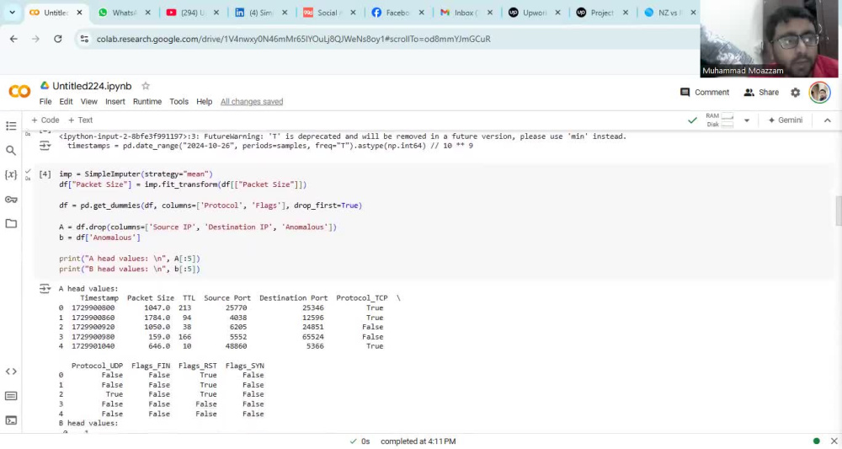The width and height of the screenshot is (842, 449).
Task: Open the Help menu
Action: (x=204, y=101)
